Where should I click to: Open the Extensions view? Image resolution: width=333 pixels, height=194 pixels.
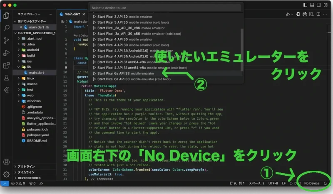click(6, 65)
